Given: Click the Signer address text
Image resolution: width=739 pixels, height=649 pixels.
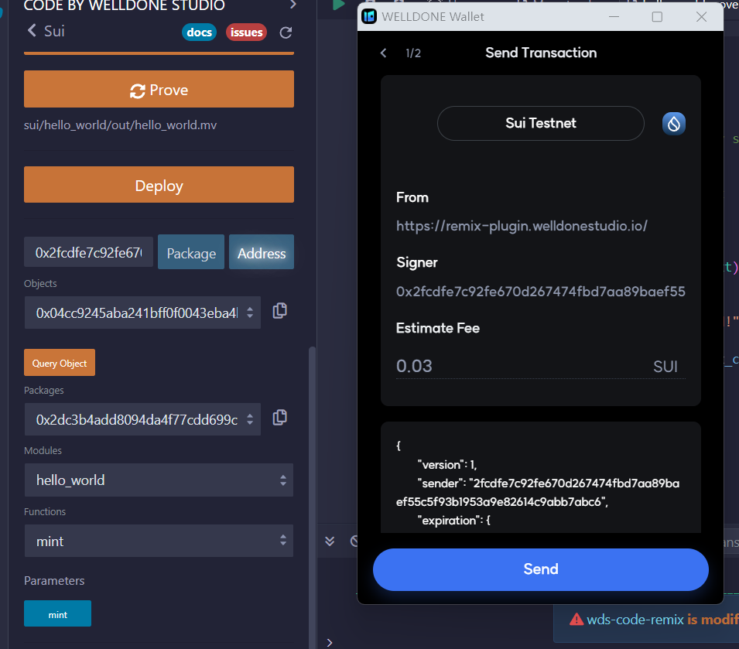Looking at the screenshot, I should 541,292.
